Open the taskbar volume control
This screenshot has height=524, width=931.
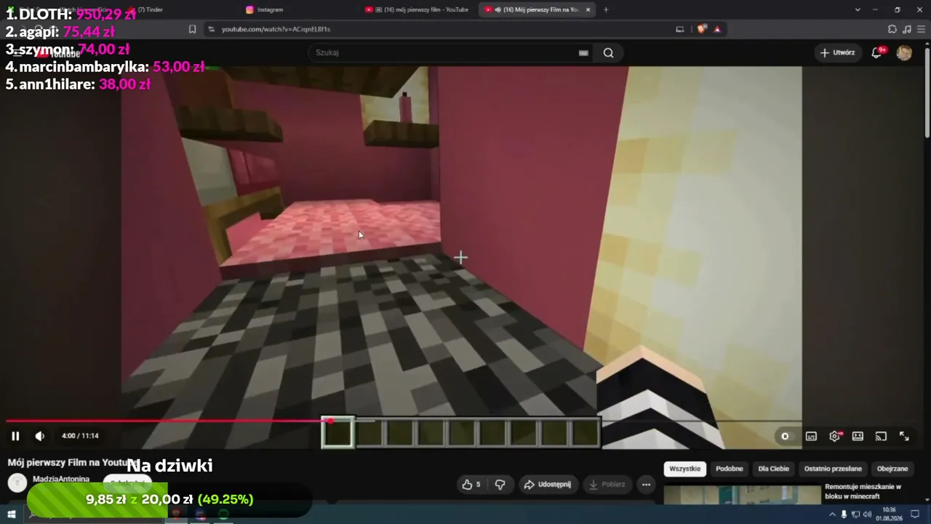pos(867,515)
